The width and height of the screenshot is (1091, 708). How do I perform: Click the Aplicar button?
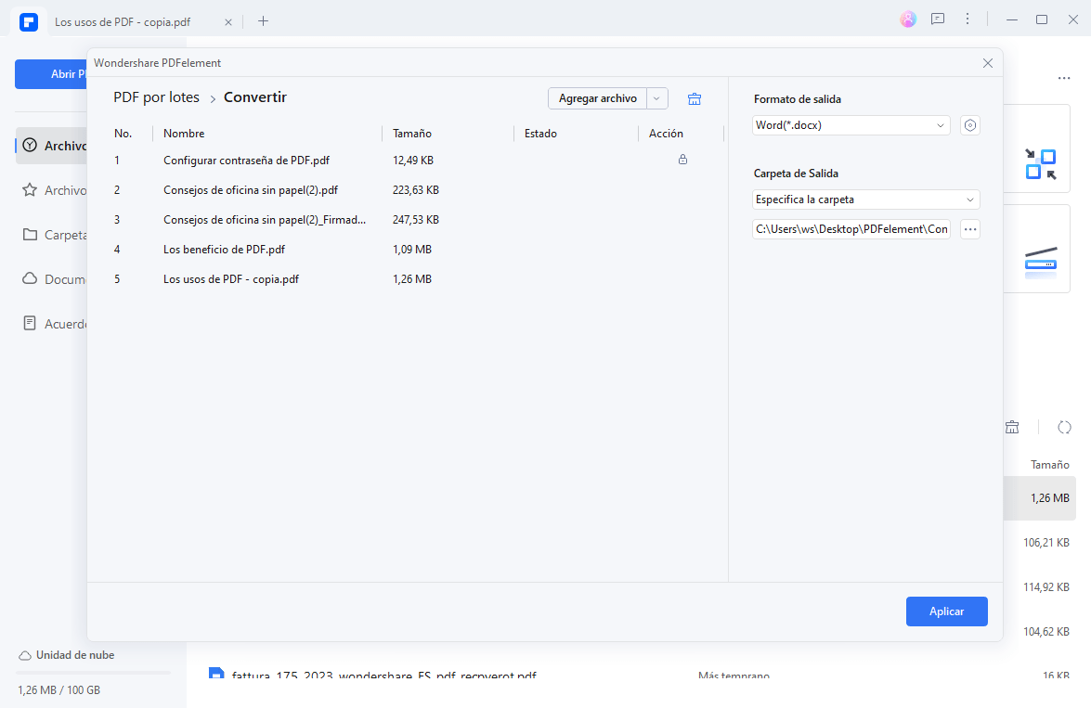click(946, 611)
